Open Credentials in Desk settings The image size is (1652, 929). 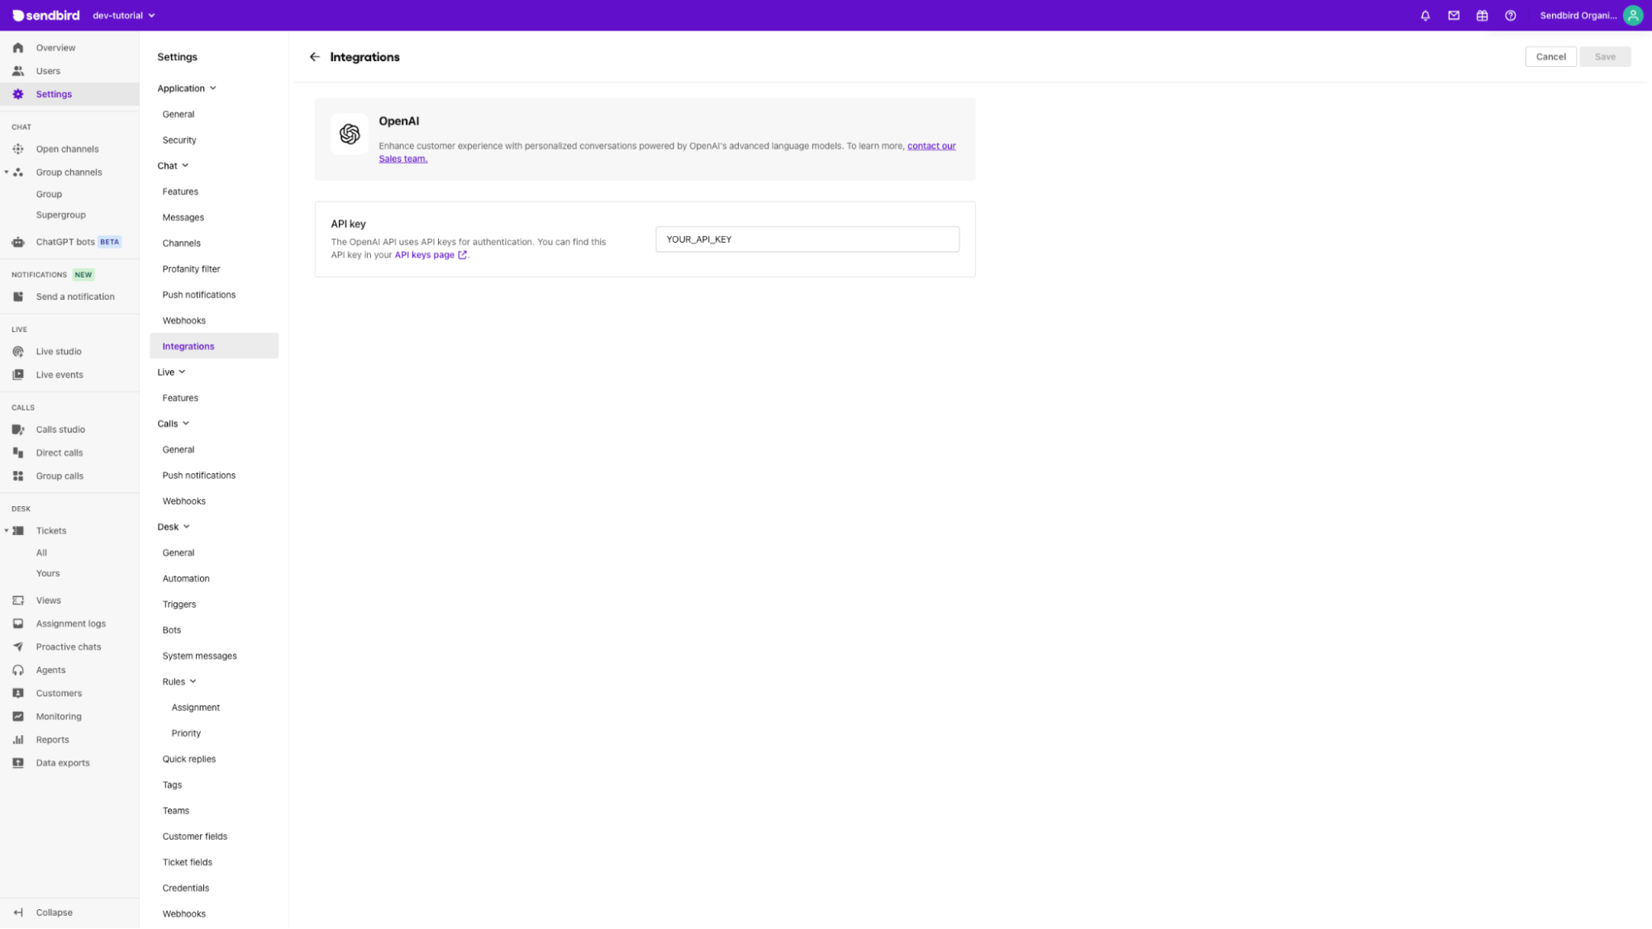[185, 889]
